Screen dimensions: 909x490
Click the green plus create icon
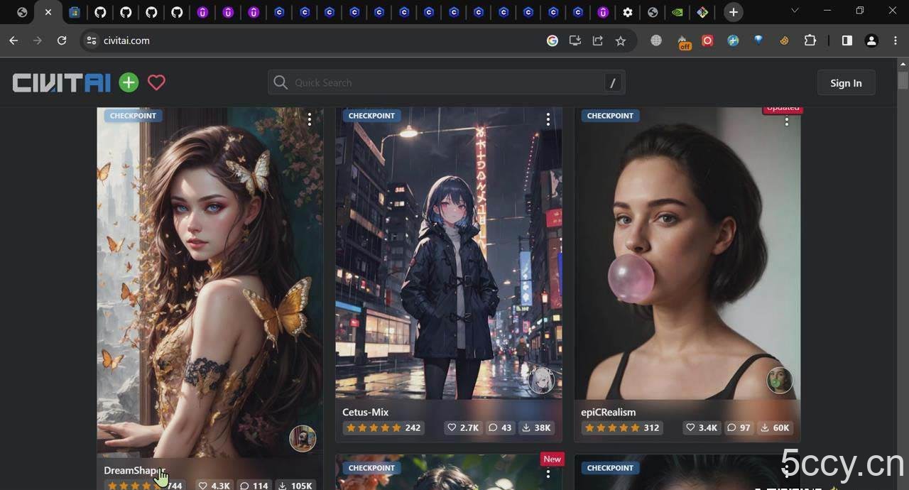pos(129,83)
